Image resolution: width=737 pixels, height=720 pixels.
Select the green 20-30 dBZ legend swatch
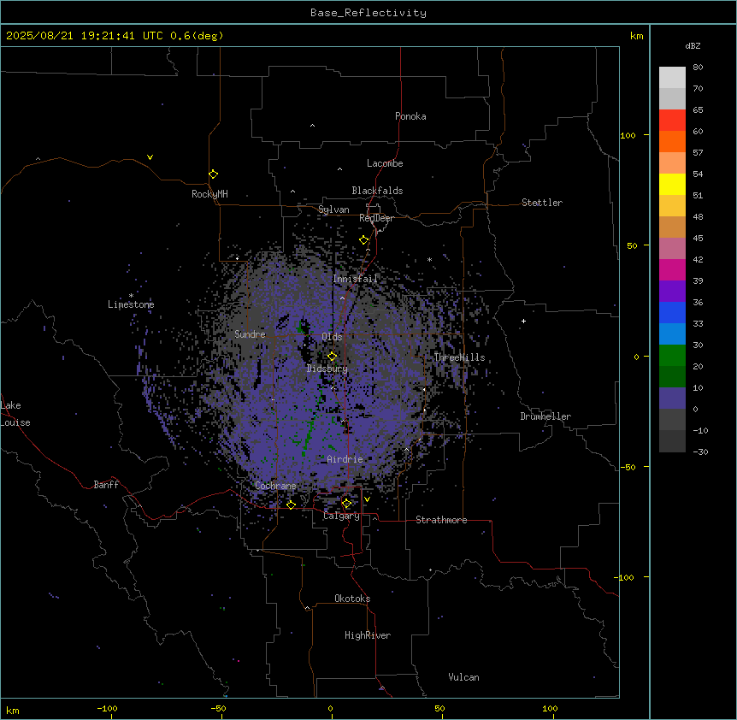[672, 356]
